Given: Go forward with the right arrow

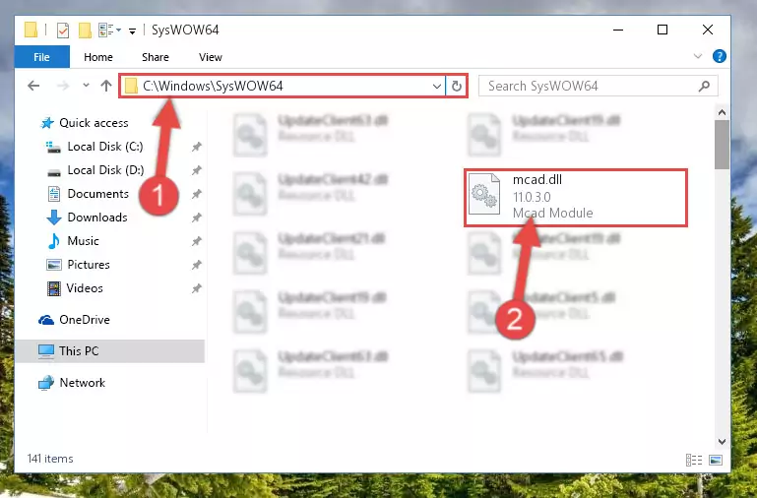Looking at the screenshot, I should click(x=63, y=86).
